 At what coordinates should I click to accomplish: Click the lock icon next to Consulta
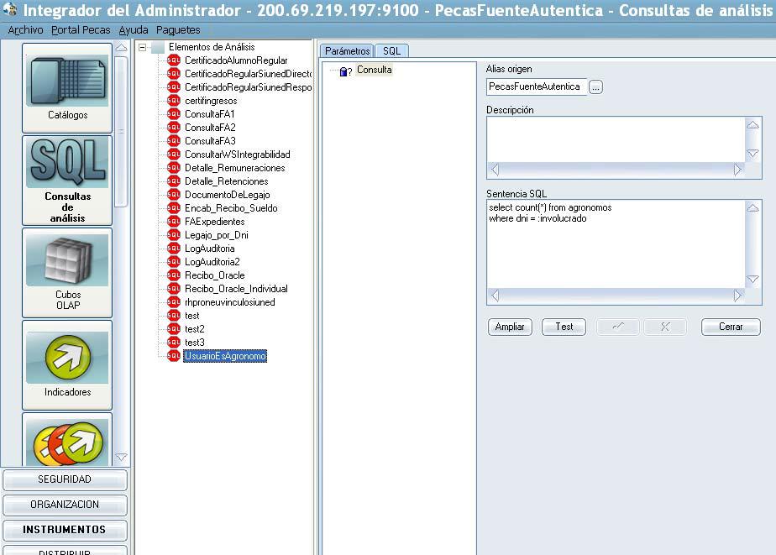coord(344,71)
